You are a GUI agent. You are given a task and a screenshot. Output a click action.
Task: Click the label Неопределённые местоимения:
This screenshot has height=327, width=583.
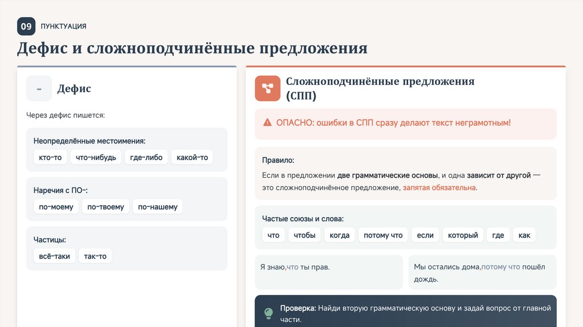pos(89,141)
